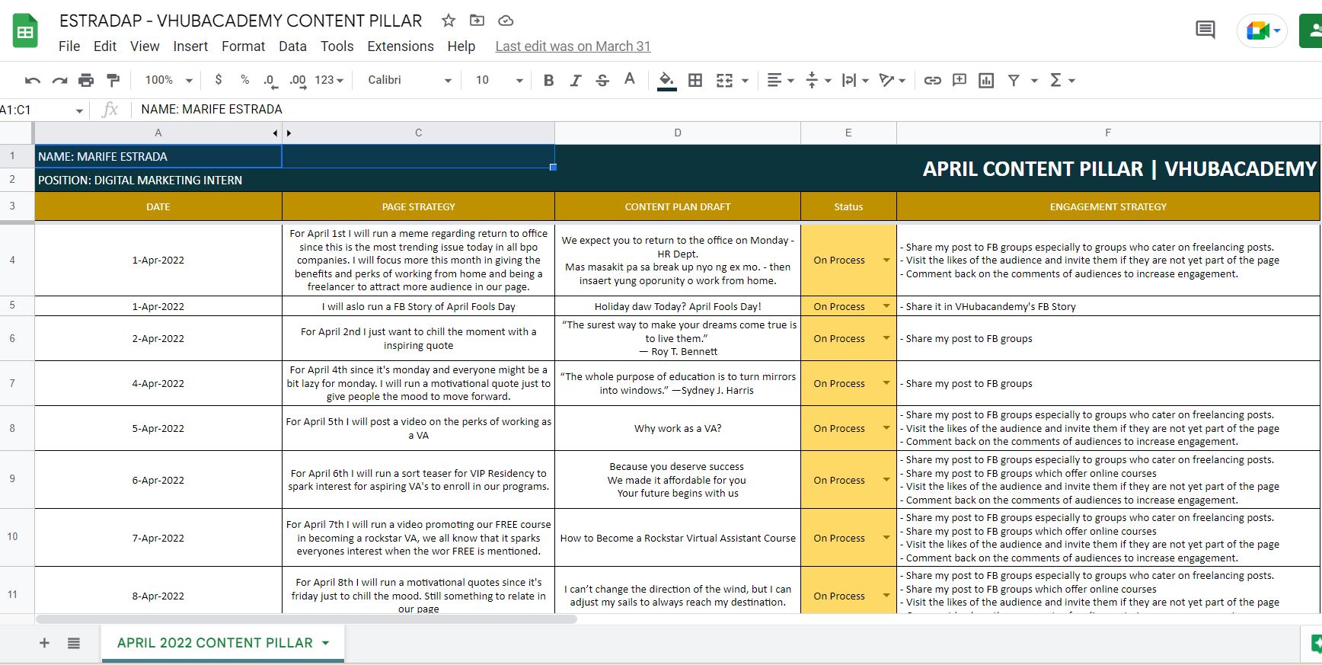Expand hidden column B arrows

(x=282, y=133)
